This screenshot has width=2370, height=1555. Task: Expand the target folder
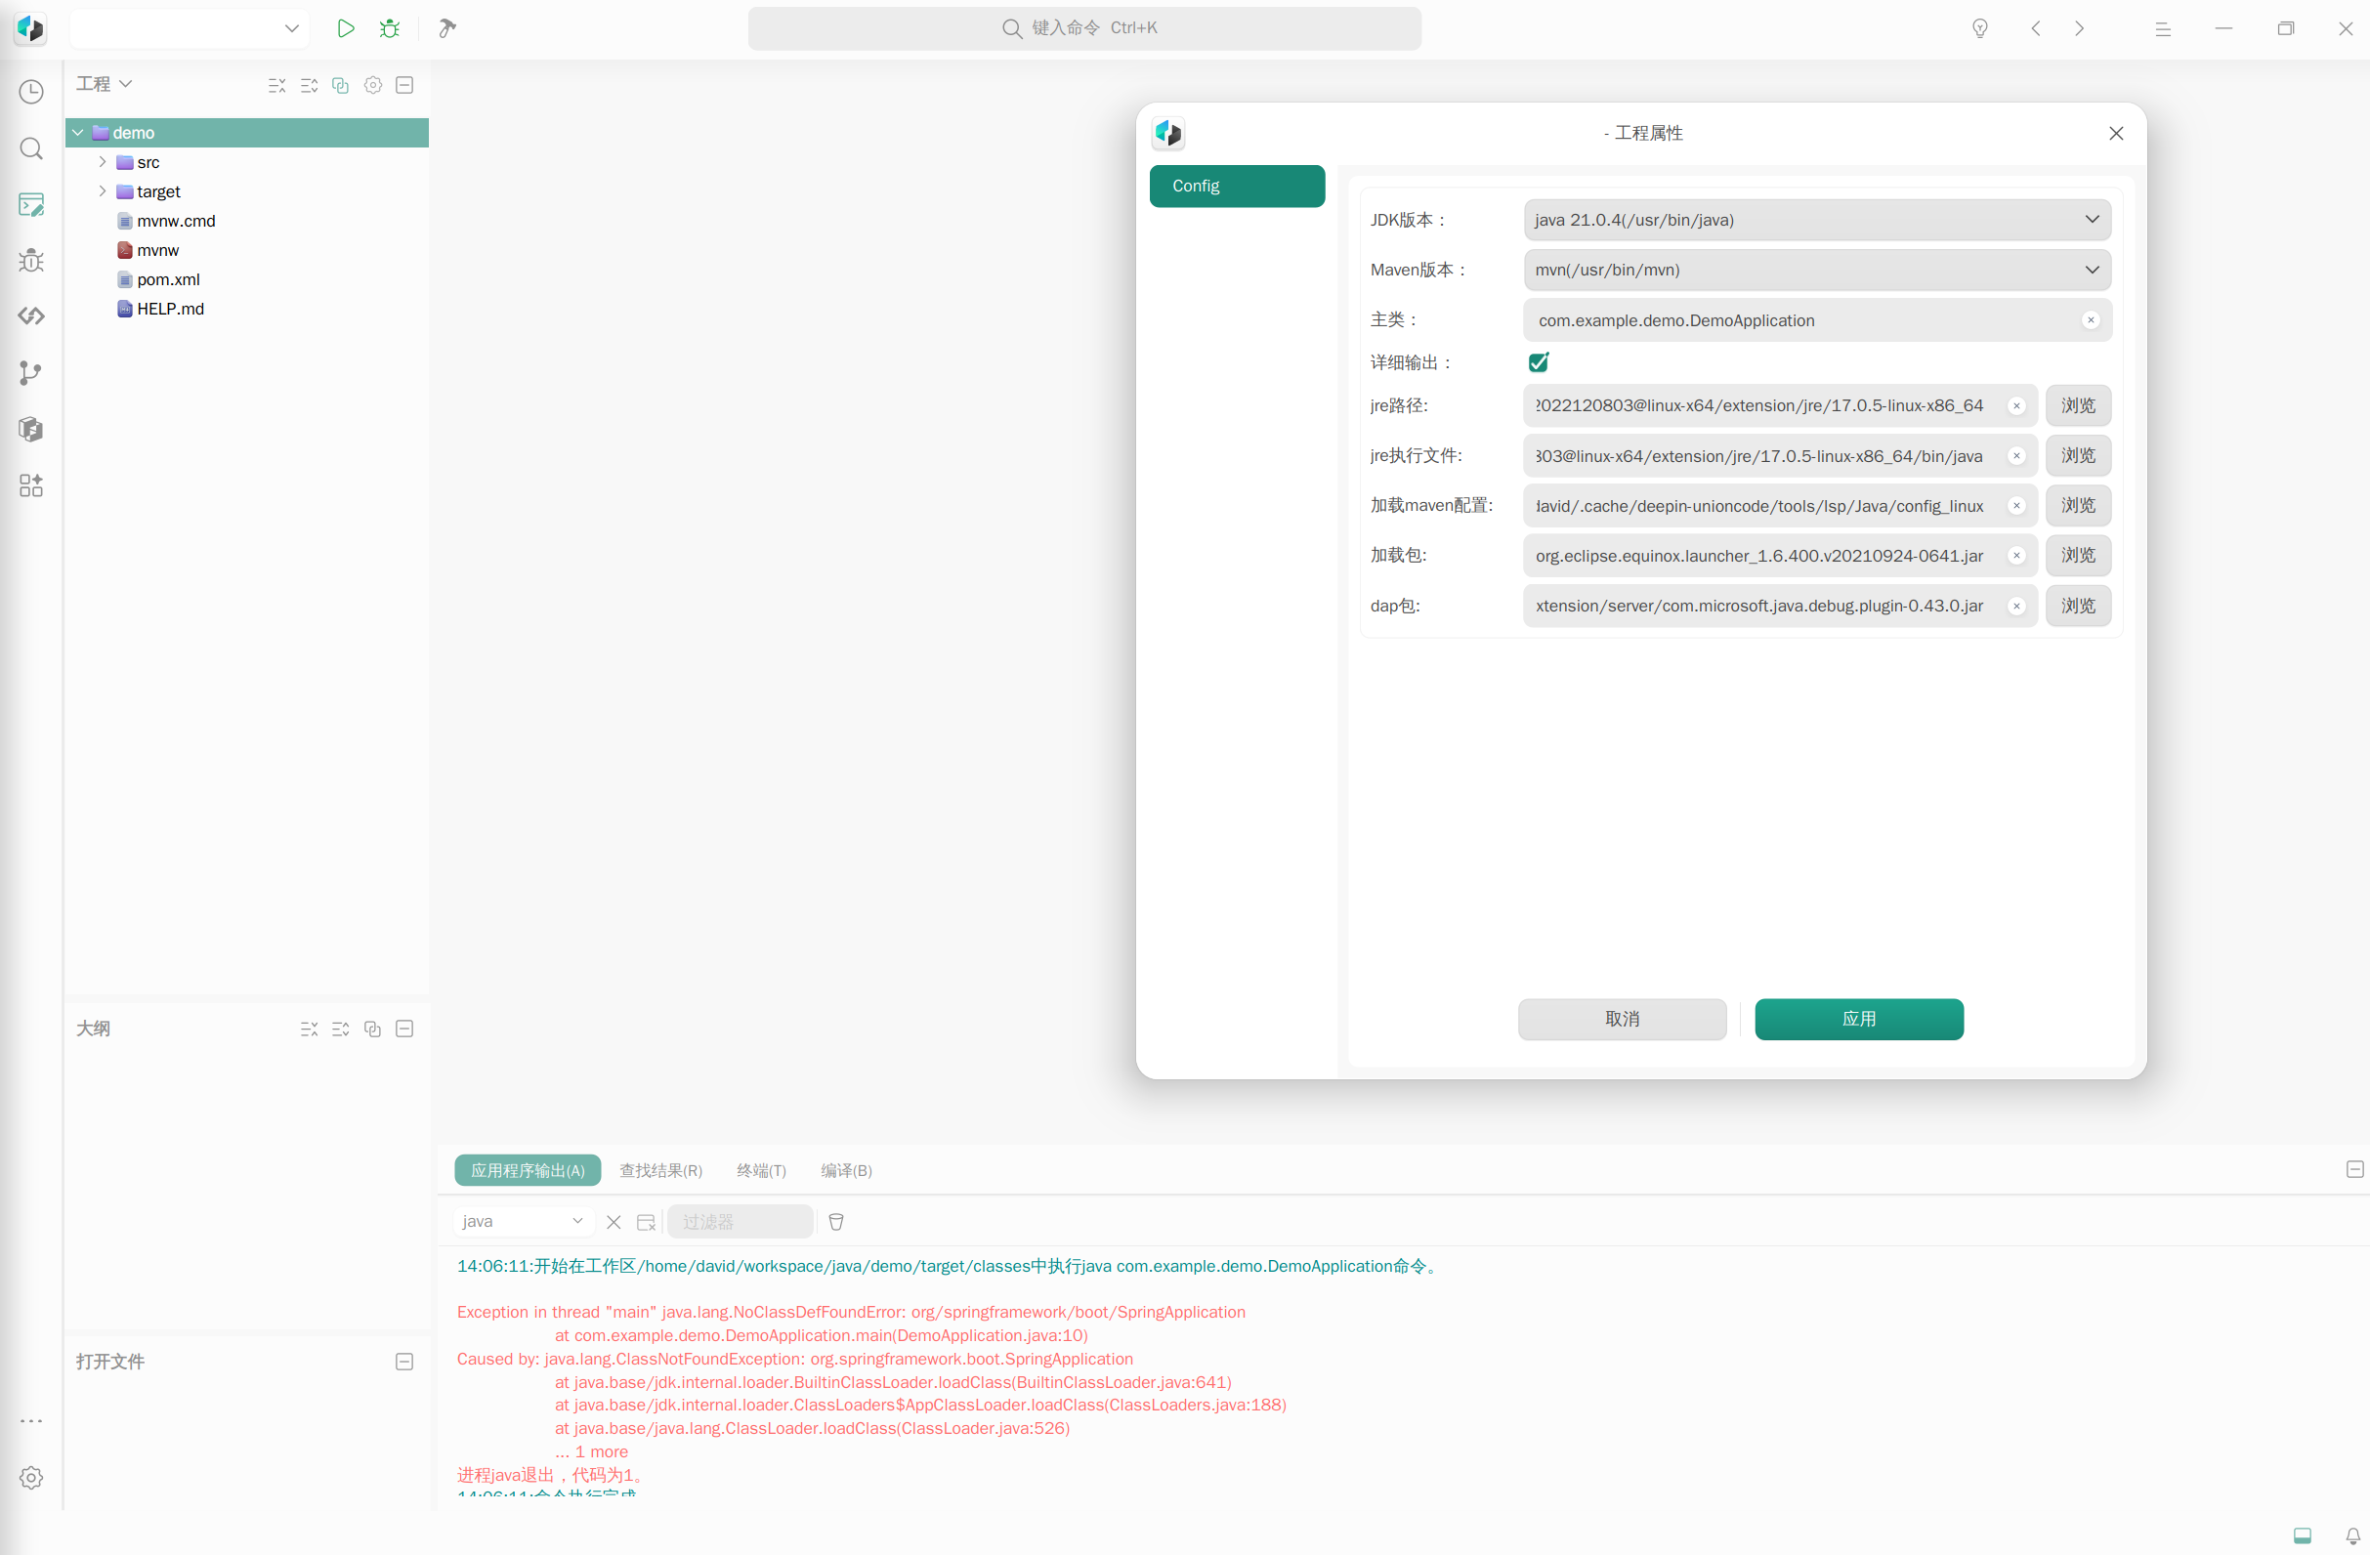[x=103, y=191]
